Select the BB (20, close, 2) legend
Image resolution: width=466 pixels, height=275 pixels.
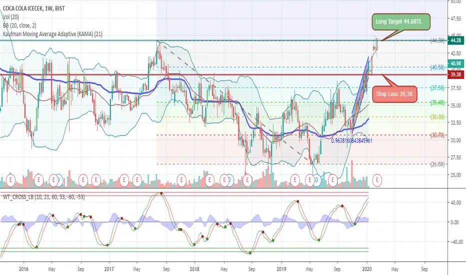tap(19, 25)
